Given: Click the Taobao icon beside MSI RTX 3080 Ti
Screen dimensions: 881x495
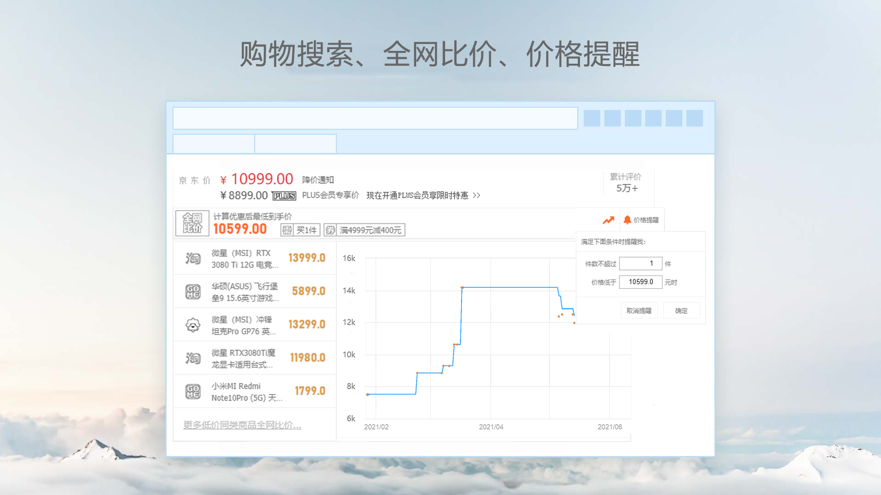Looking at the screenshot, I should pyautogui.click(x=193, y=258).
